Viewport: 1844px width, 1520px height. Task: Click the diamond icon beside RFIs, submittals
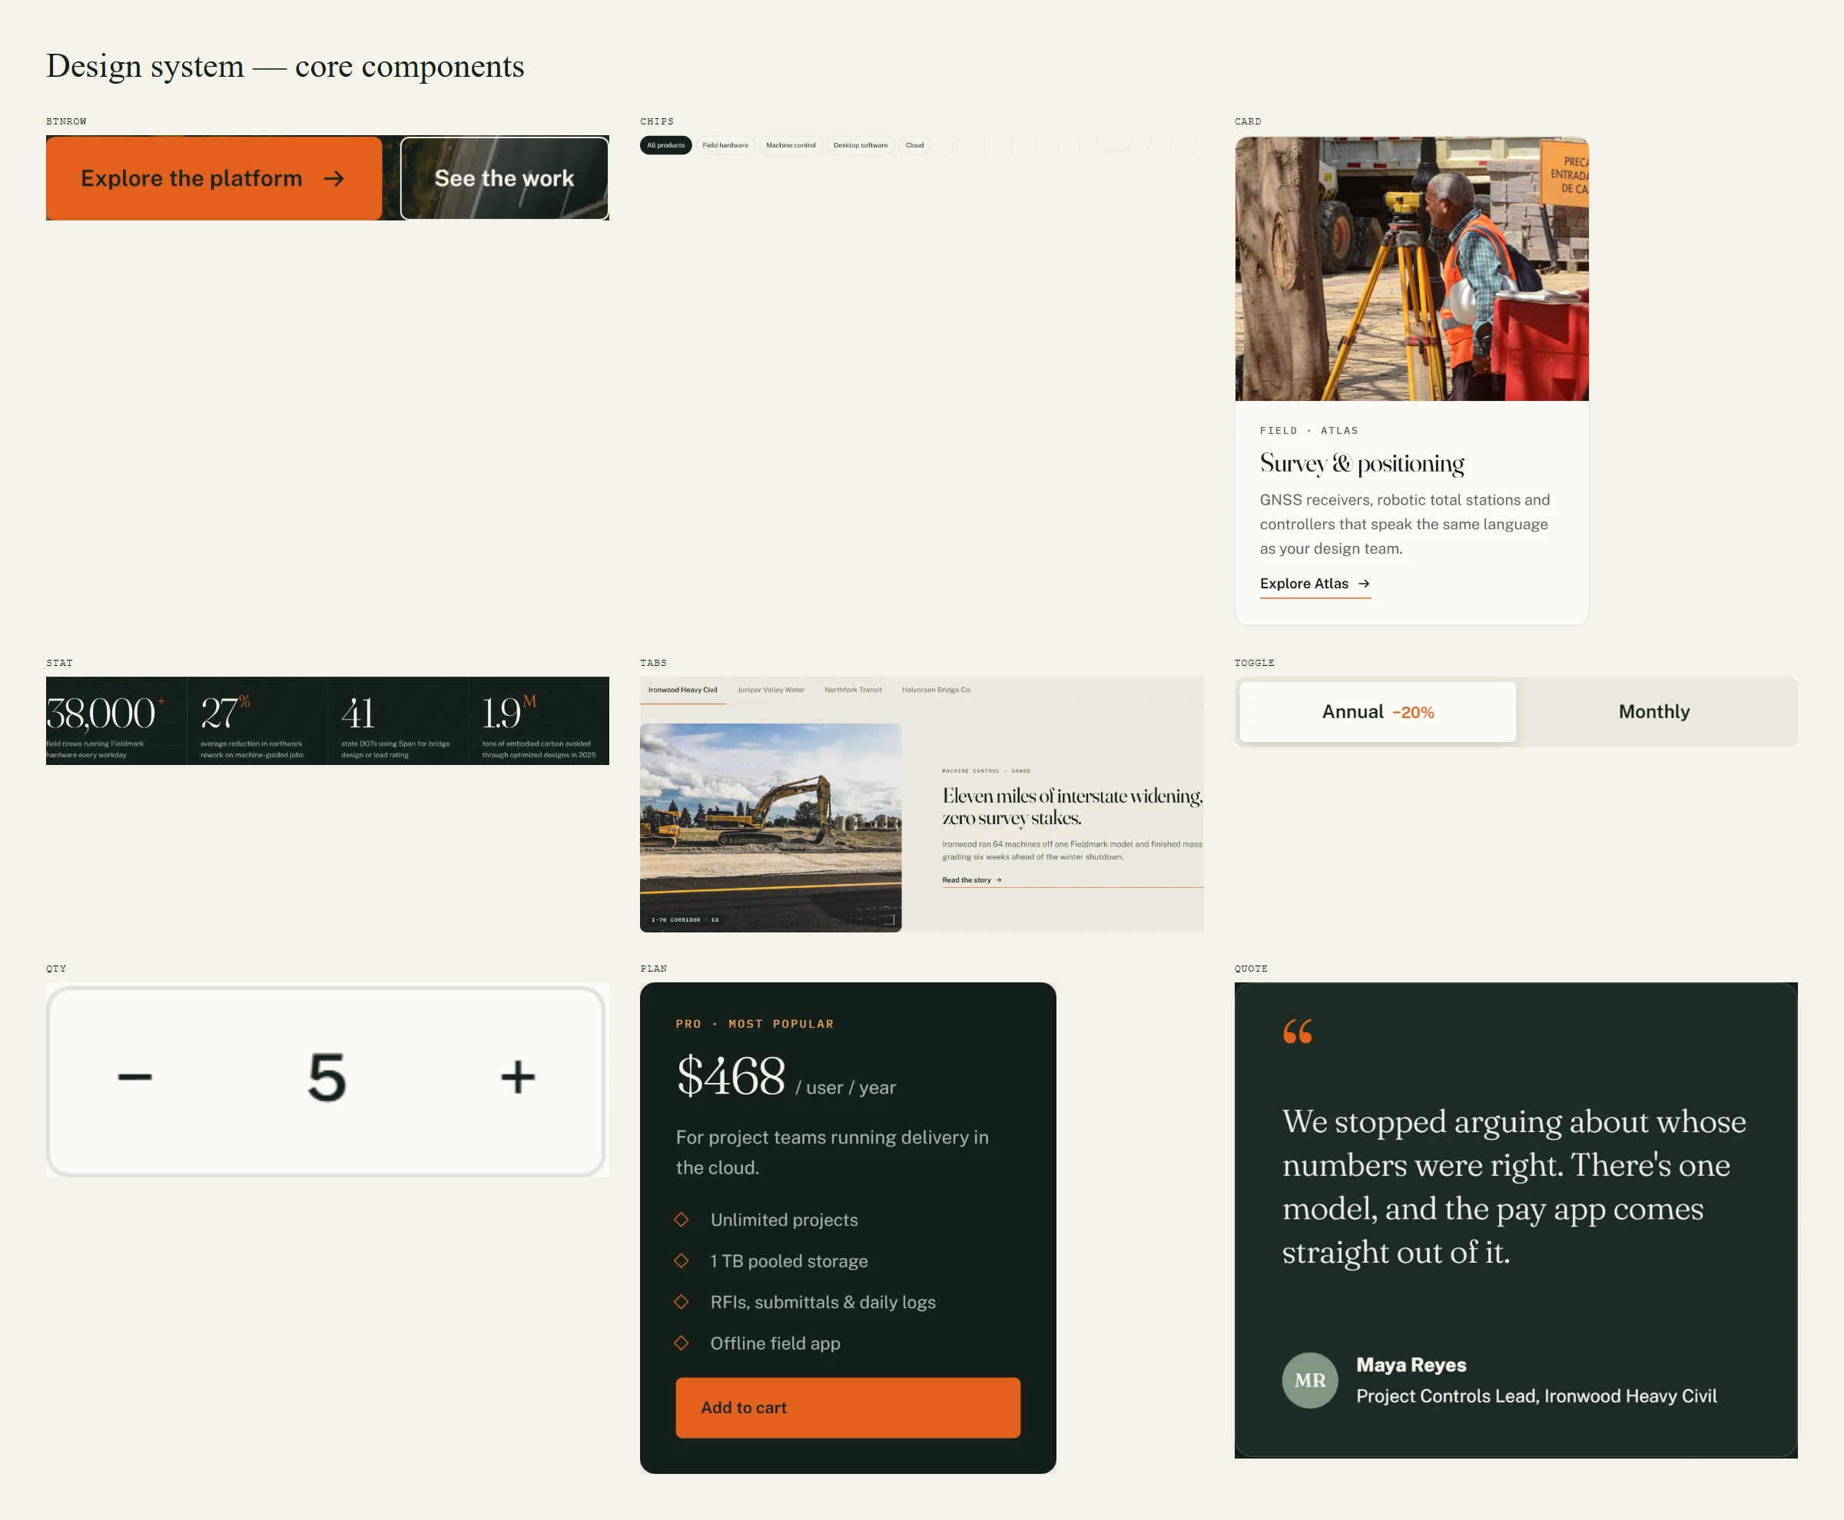[682, 1302]
